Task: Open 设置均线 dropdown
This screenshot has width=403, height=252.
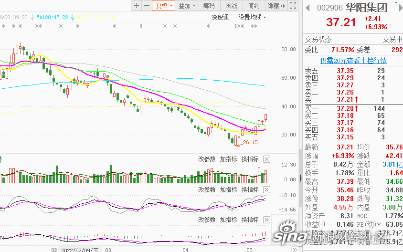Action: coord(252,18)
